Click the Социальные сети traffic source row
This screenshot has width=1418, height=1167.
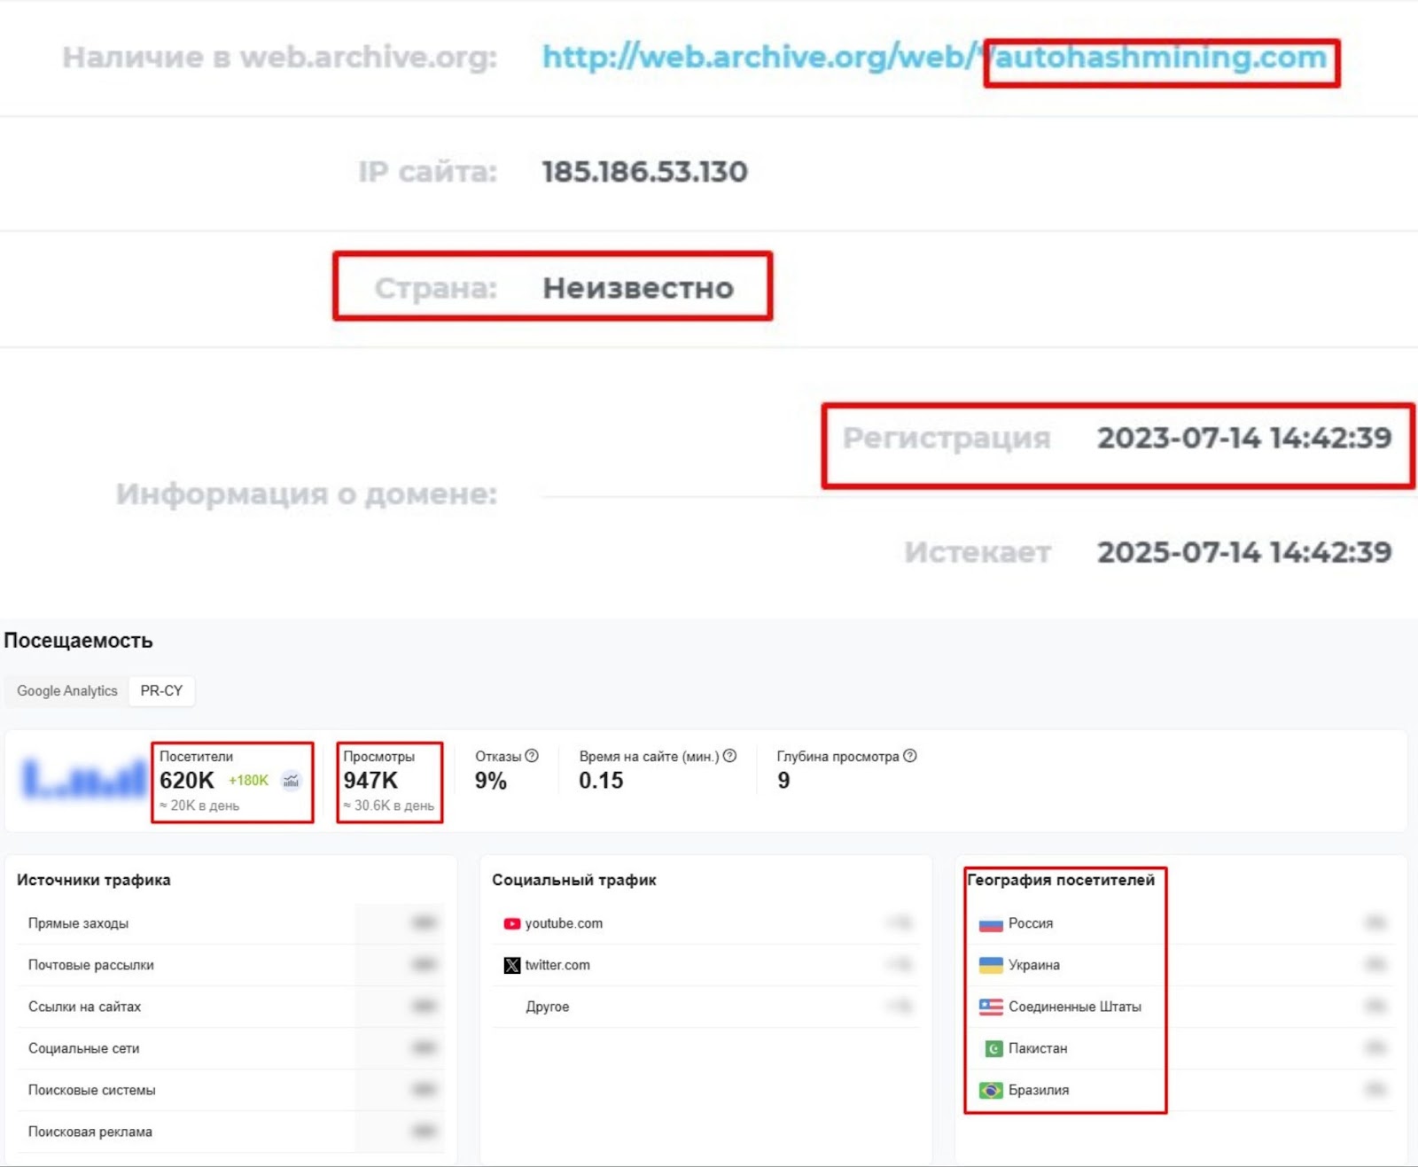tap(230, 1048)
